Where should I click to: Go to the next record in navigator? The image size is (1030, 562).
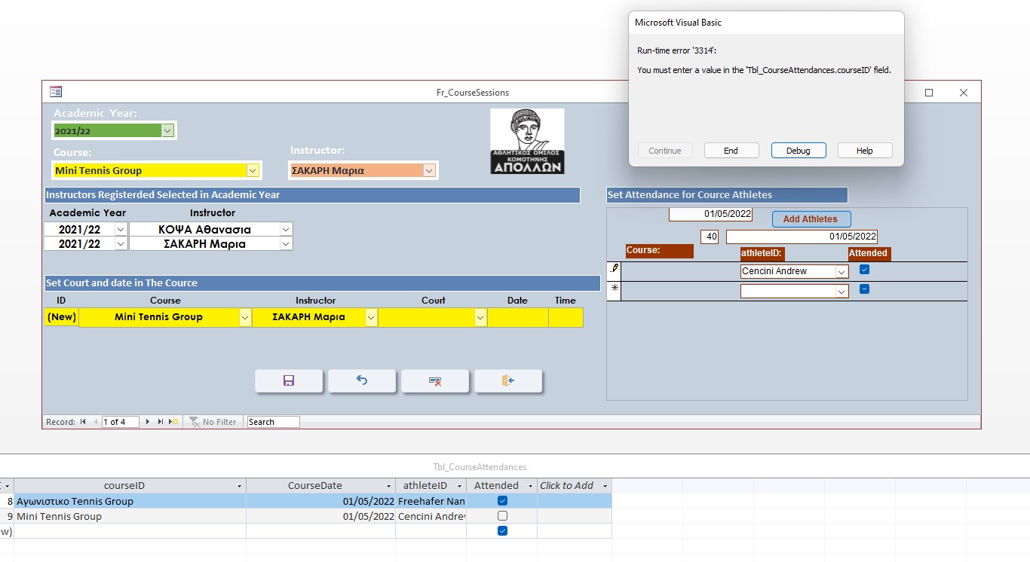[x=148, y=422]
